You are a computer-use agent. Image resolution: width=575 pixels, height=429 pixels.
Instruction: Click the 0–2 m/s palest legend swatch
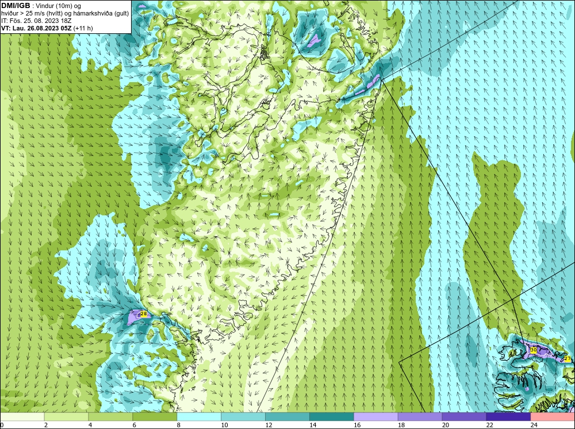pyautogui.click(x=22, y=417)
